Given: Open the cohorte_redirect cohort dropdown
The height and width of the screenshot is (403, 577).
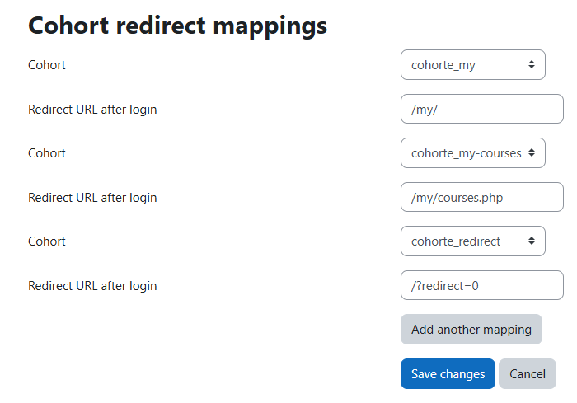Looking at the screenshot, I should point(473,241).
